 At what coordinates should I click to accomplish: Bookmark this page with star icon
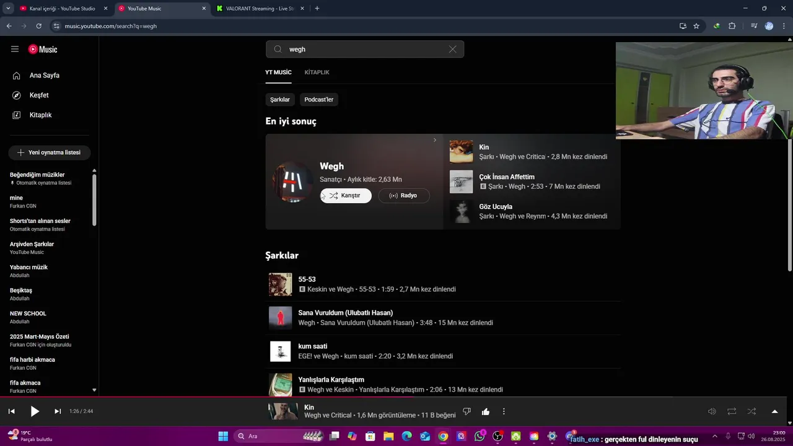click(696, 26)
